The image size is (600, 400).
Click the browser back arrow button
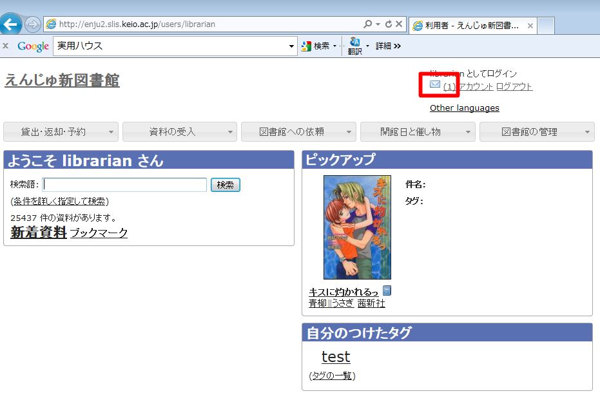[10, 24]
